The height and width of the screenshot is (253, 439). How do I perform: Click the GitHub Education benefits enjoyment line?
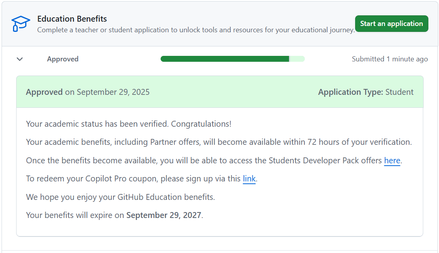click(x=120, y=197)
